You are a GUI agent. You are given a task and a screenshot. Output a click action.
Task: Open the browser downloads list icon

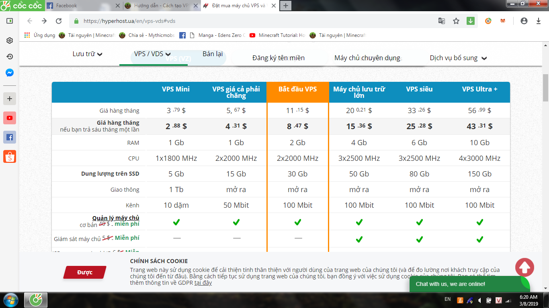pyautogui.click(x=539, y=21)
